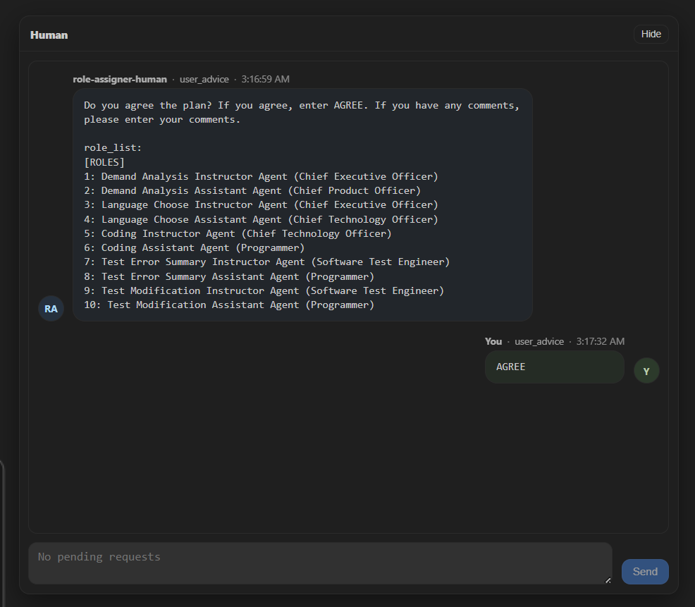
Task: Click the user_advice tag beside You
Action: pyautogui.click(x=539, y=341)
